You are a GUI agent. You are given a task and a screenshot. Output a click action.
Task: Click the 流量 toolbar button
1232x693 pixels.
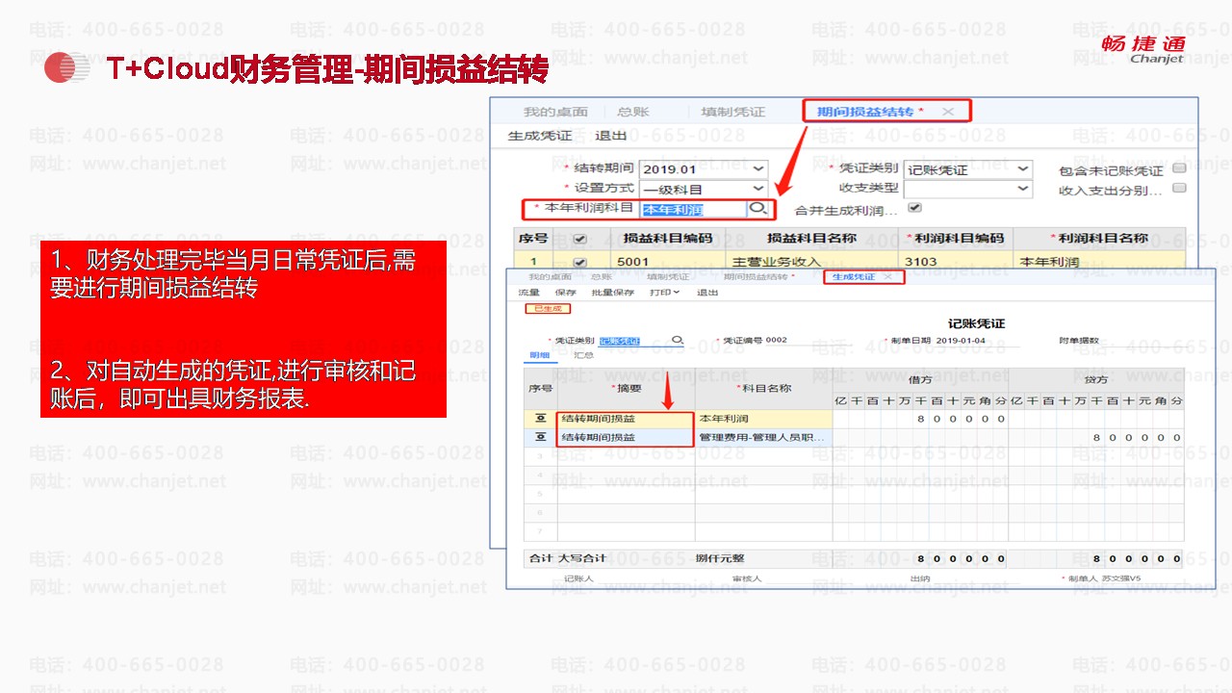529,293
